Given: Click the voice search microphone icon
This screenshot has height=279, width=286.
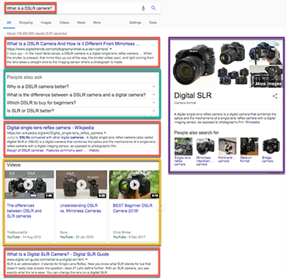Looking at the screenshot, I should click(x=143, y=8).
